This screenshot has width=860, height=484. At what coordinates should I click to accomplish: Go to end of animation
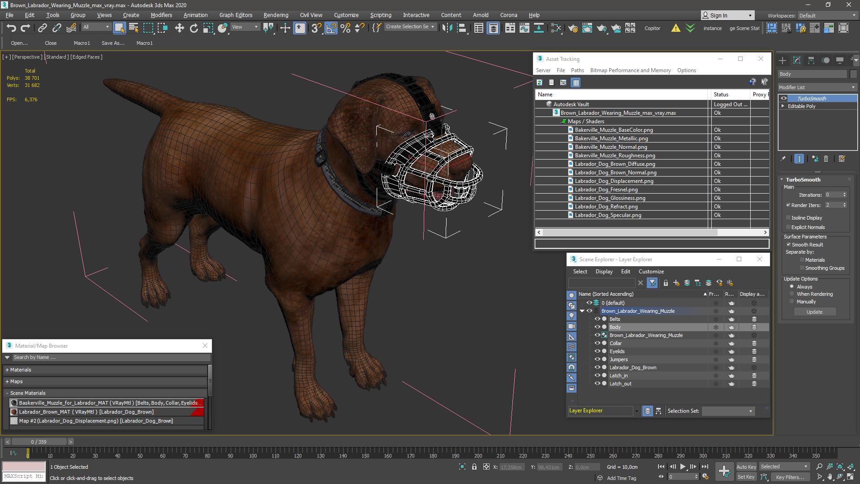[705, 467]
